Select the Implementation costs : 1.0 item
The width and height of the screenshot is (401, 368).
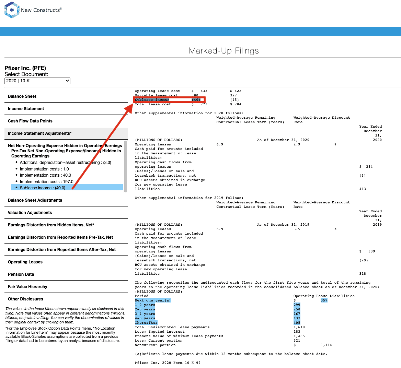44,169
